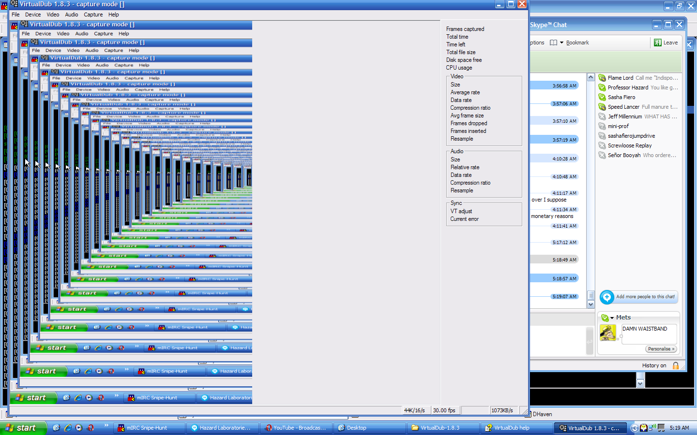Click Add more people to this chat button
The image size is (697, 435).
point(639,297)
